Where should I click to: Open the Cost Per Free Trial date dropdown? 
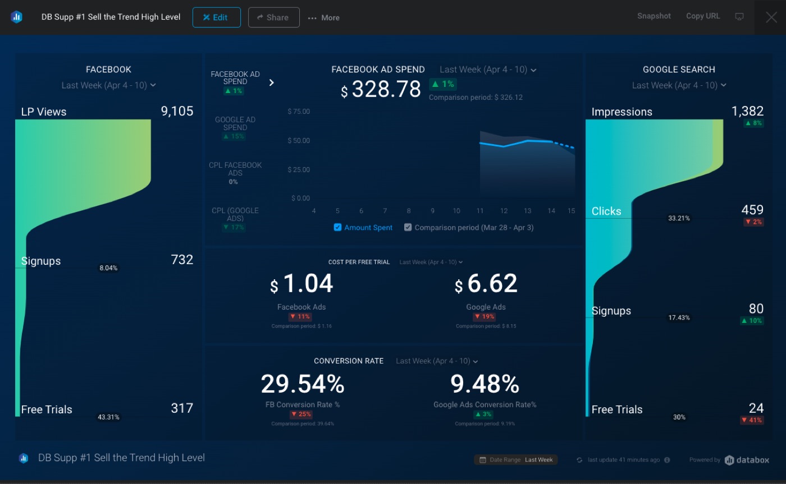click(431, 262)
